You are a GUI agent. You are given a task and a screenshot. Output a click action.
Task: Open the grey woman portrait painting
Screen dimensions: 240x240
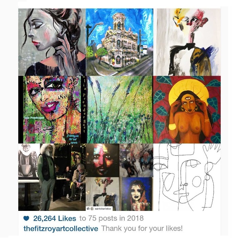[52, 42]
